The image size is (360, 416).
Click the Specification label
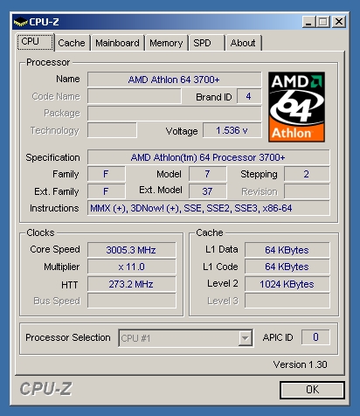click(52, 157)
